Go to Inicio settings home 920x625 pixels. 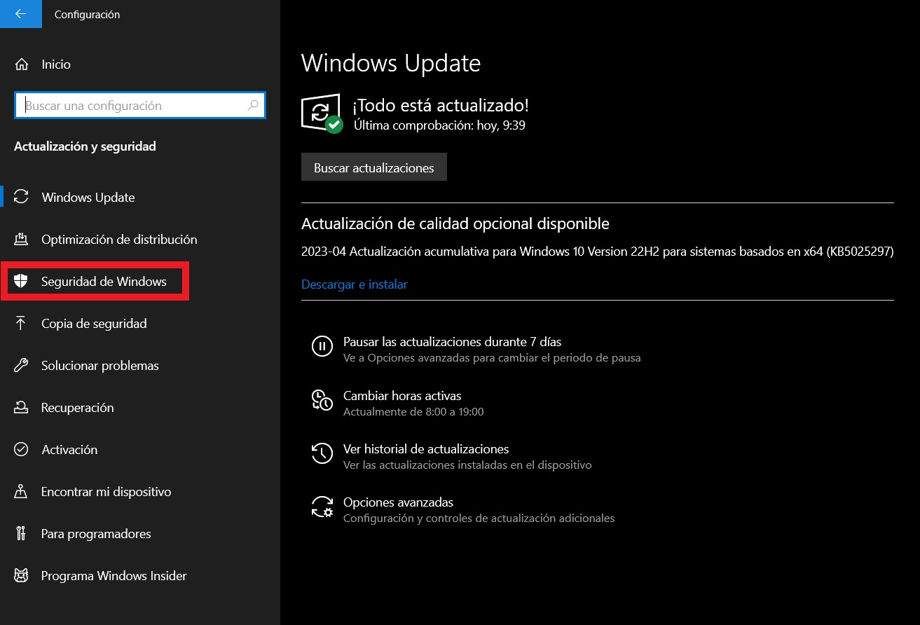point(140,64)
